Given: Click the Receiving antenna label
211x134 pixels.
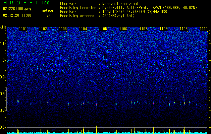Looking at the screenshot, I should tap(77, 16).
